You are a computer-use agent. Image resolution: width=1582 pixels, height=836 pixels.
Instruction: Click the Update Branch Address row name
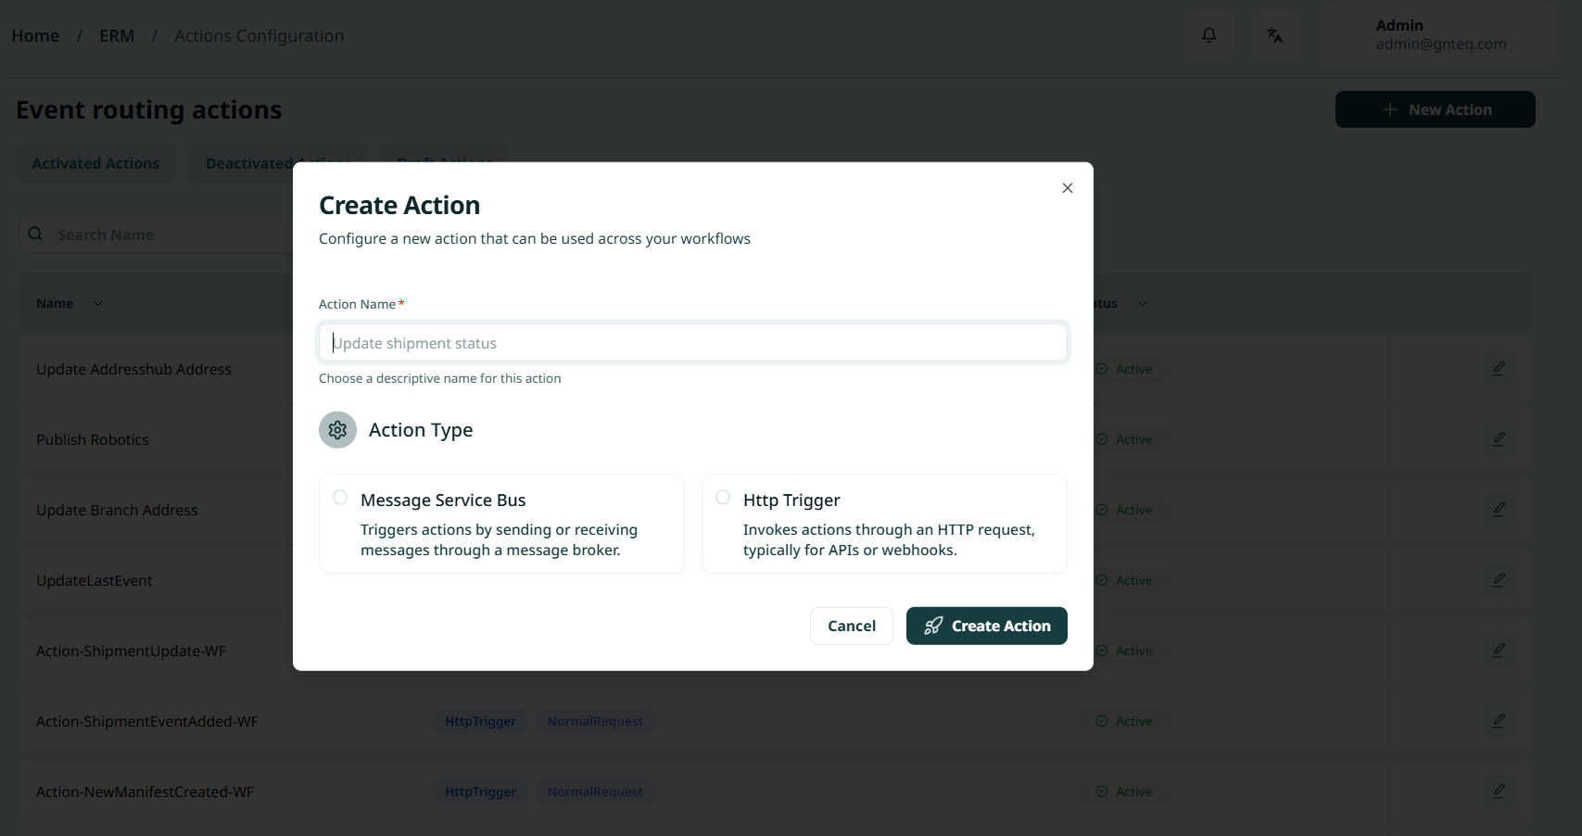click(x=117, y=510)
